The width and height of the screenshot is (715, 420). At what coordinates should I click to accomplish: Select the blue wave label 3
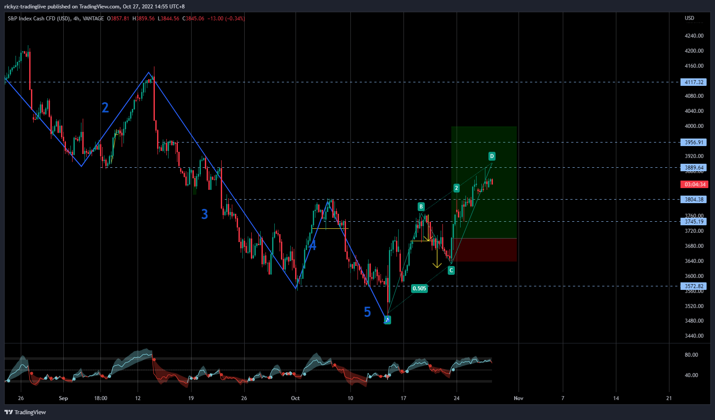point(204,214)
